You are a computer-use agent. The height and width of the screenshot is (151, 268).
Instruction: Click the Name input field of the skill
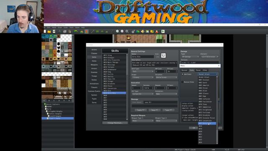pyautogui.click(x=143, y=57)
